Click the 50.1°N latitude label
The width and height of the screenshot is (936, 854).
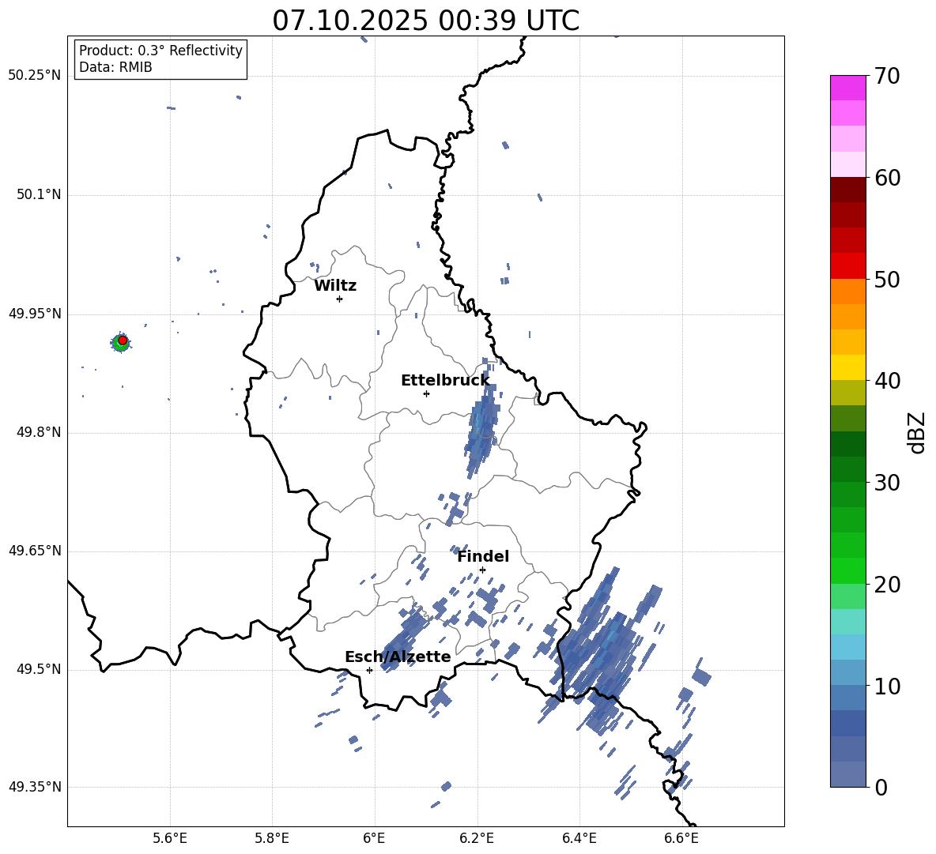point(39,194)
